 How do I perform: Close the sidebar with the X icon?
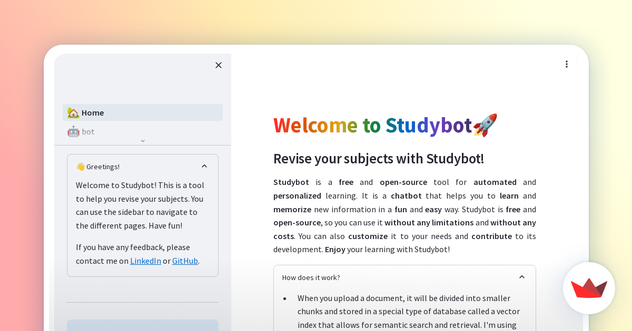219,65
